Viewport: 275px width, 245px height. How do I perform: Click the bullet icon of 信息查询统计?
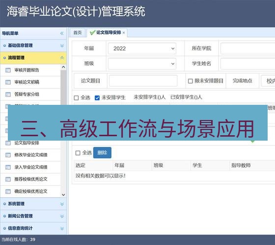click(4, 228)
